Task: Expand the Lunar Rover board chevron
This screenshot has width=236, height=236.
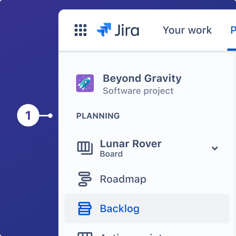Action: (215, 148)
